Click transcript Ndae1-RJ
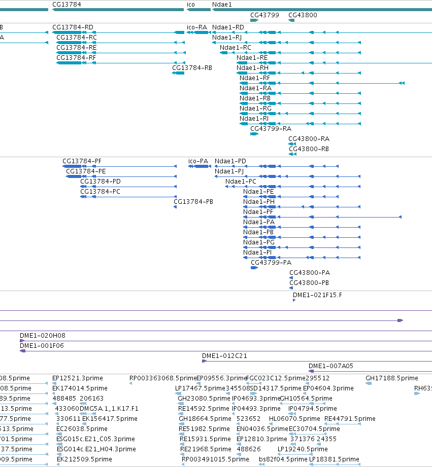Screen dimensions: 432x467 pyautogui.click(x=286, y=43)
